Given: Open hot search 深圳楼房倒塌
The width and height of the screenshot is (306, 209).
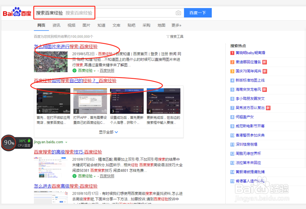Looking at the screenshot, I should (x=246, y=145).
